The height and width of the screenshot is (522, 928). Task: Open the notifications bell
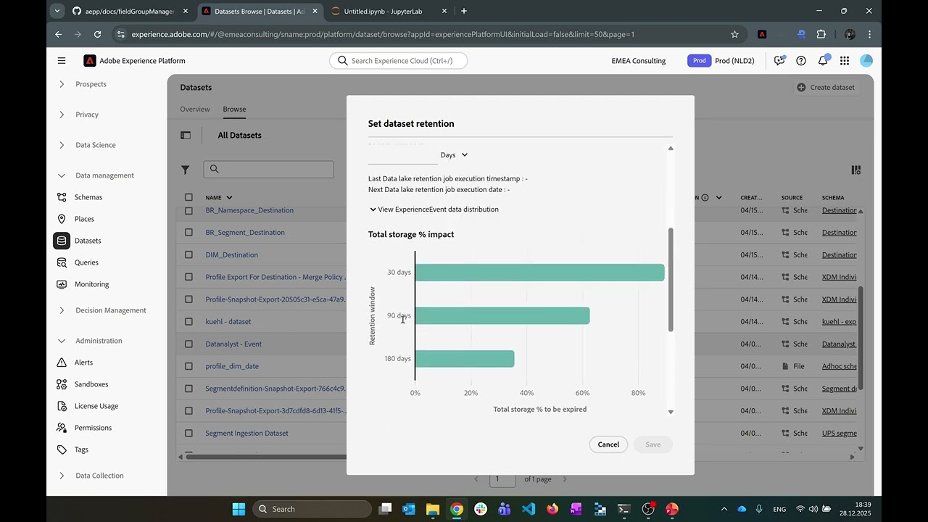click(x=823, y=61)
